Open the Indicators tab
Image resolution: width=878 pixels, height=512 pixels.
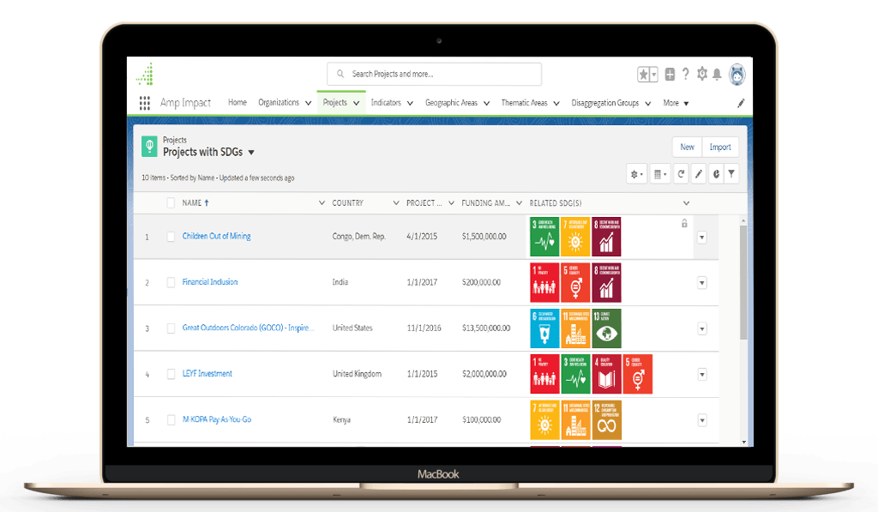point(386,103)
